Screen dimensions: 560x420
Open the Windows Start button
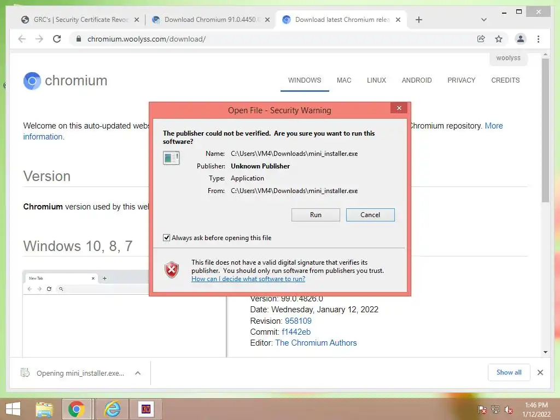13,409
